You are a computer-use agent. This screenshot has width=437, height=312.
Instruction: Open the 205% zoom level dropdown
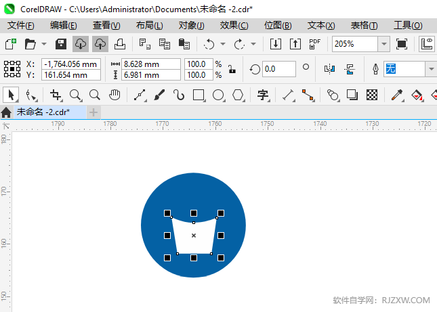(x=384, y=44)
